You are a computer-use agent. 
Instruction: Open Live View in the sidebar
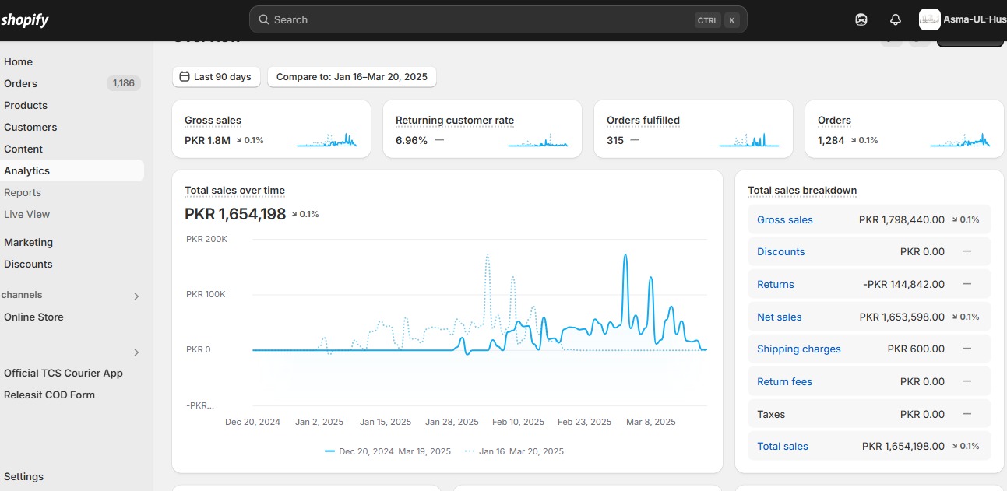coord(26,214)
